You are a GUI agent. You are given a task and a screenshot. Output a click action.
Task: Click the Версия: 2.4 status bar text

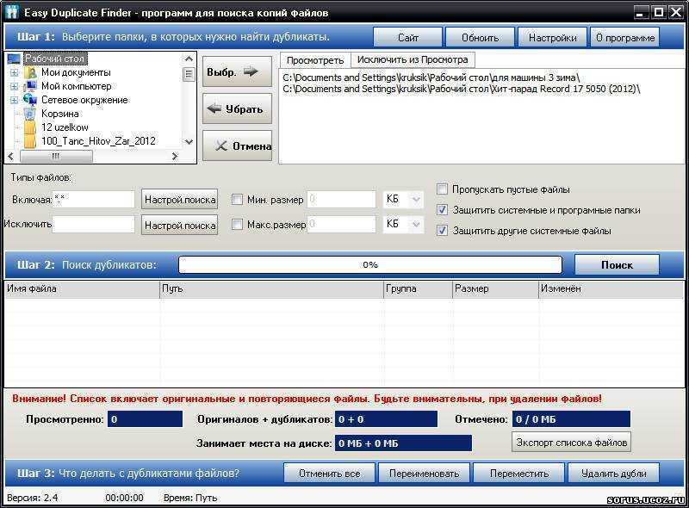[x=32, y=498]
